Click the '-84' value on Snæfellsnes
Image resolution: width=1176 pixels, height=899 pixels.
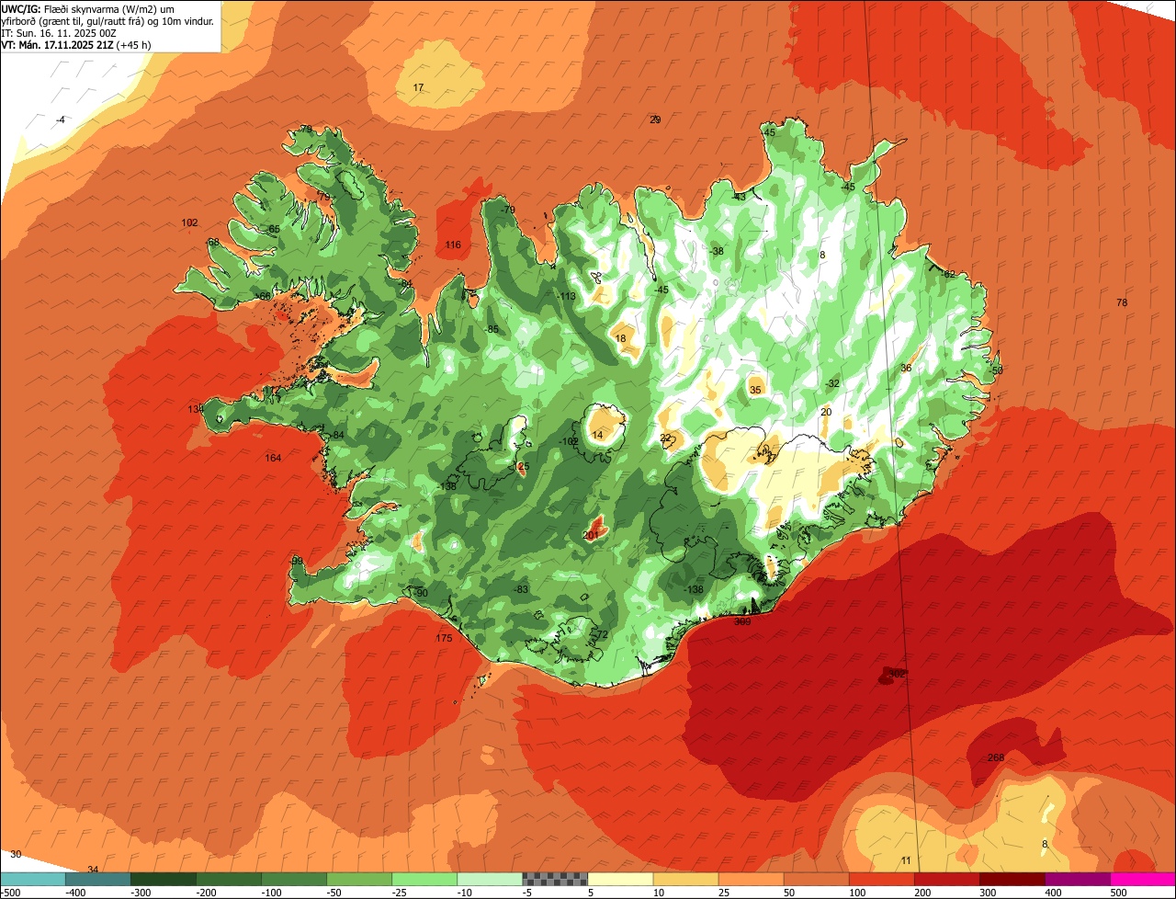coord(336,435)
